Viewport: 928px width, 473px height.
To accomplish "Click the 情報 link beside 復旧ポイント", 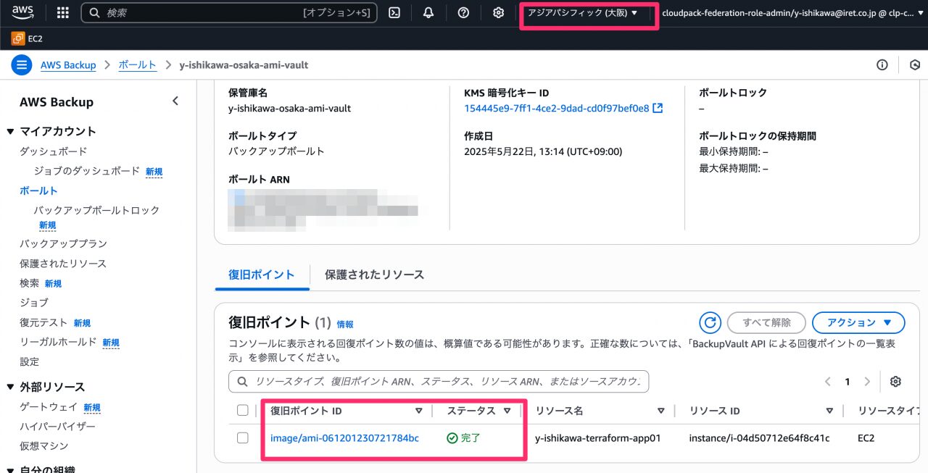I will (x=345, y=325).
